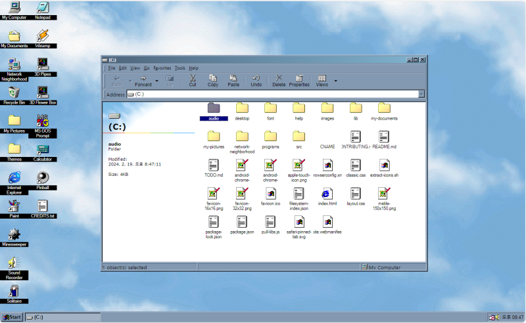Select the index.html file
The height and width of the screenshot is (323, 526).
click(x=327, y=197)
